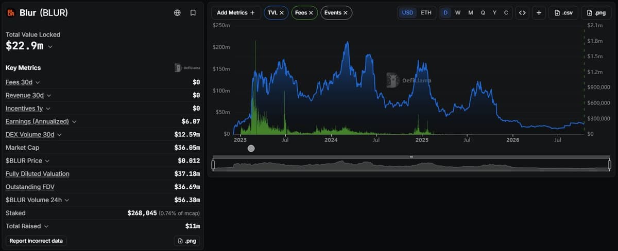The image size is (618, 251).
Task: Click the embed code icon button
Action: [x=522, y=12]
